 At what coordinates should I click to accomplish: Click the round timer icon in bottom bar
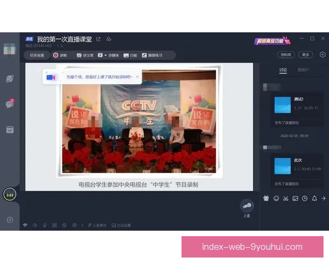(x=64, y=225)
